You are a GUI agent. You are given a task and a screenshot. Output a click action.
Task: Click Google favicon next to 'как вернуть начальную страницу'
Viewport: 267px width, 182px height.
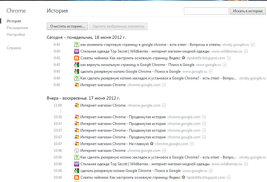point(77,65)
